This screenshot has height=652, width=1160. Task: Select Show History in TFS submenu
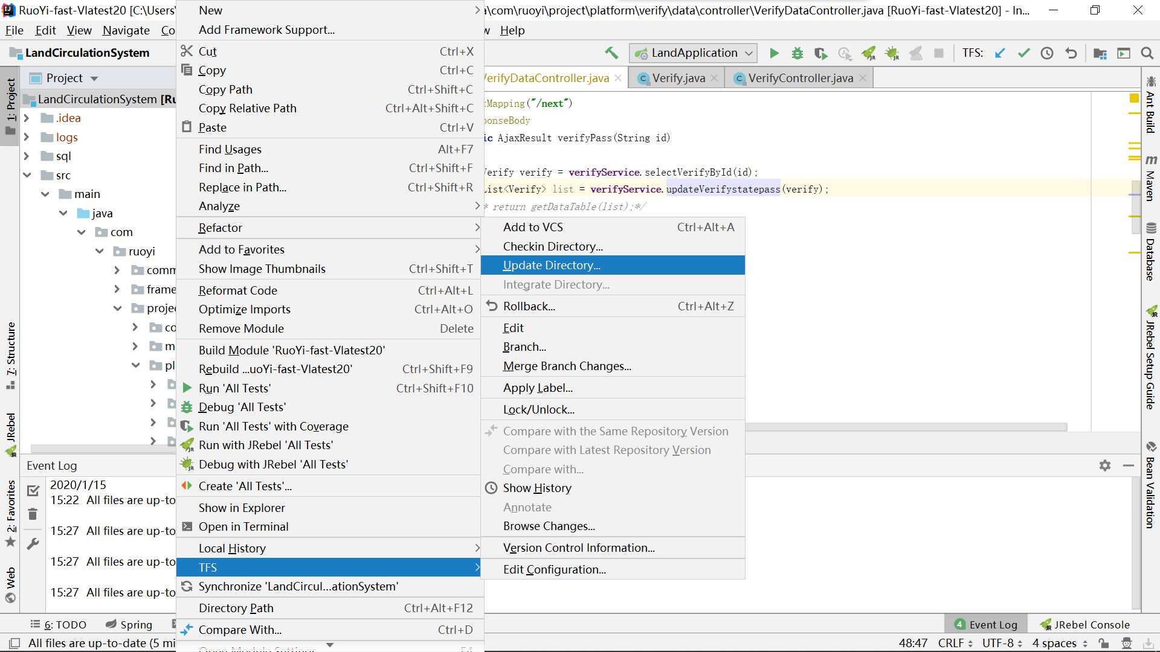(613, 488)
